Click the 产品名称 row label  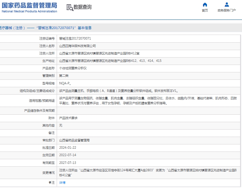(48, 68)
